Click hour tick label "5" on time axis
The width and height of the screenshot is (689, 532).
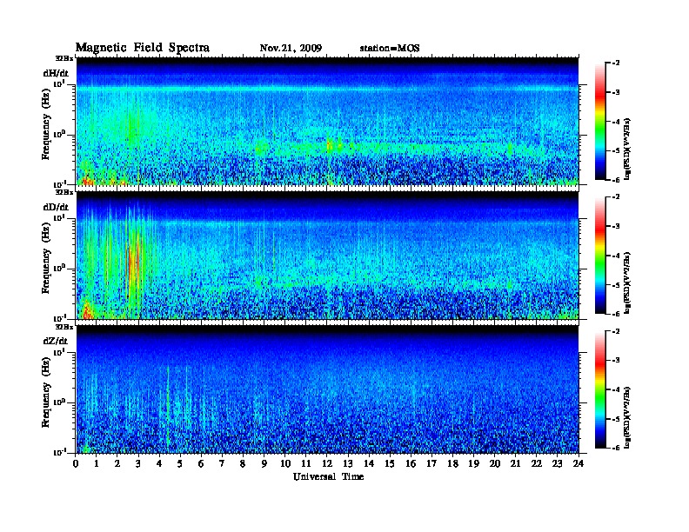(x=180, y=463)
